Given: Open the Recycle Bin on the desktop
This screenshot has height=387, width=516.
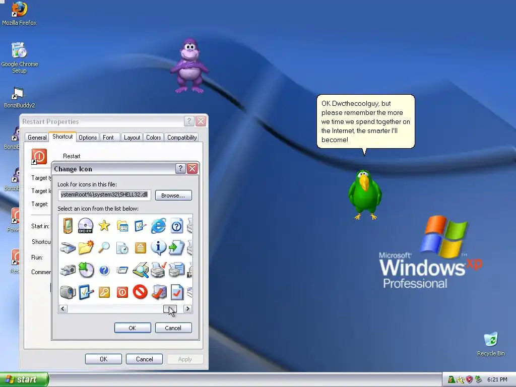Looking at the screenshot, I should pos(491,344).
